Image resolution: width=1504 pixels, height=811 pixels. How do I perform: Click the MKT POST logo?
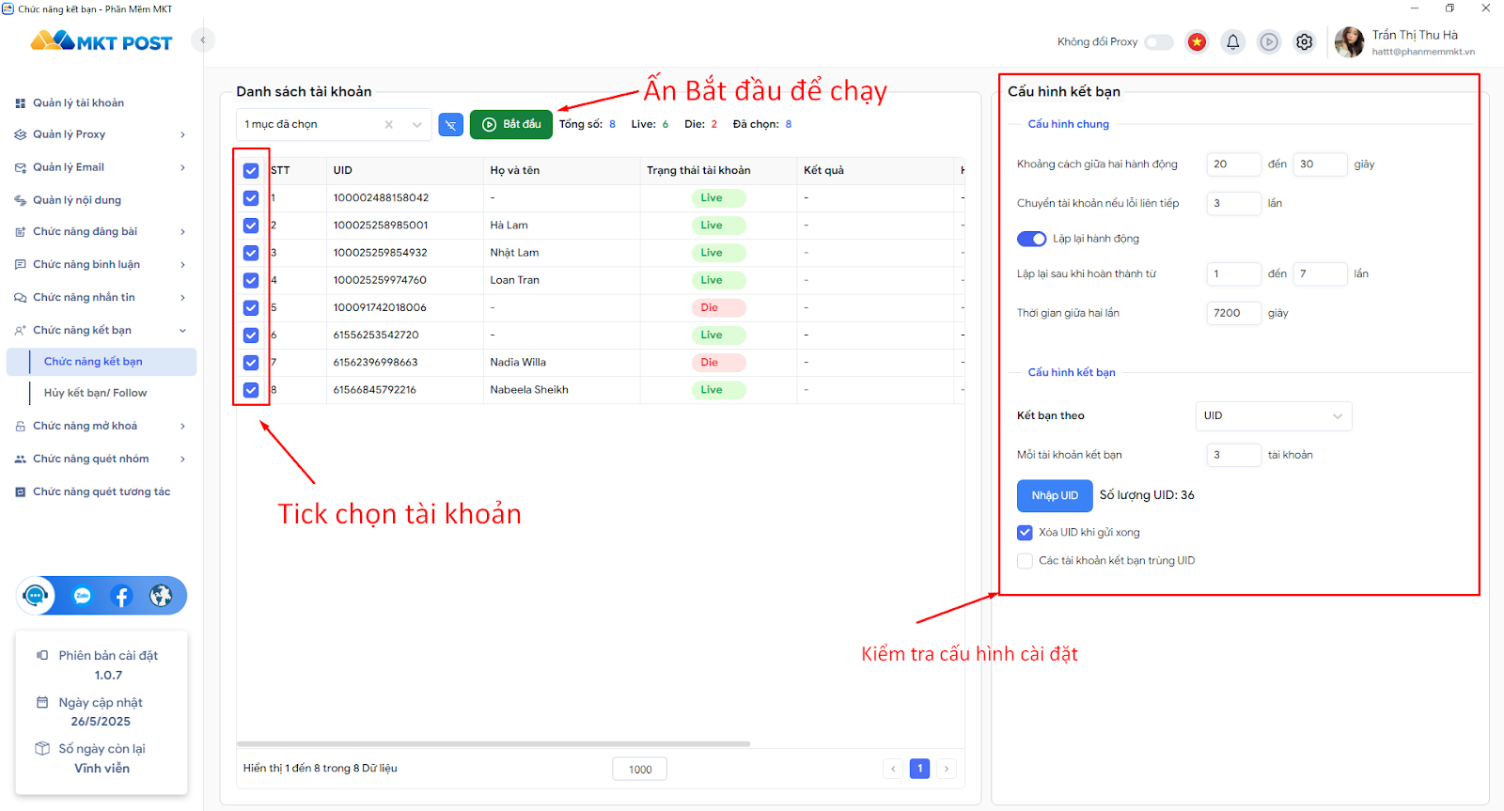[102, 41]
